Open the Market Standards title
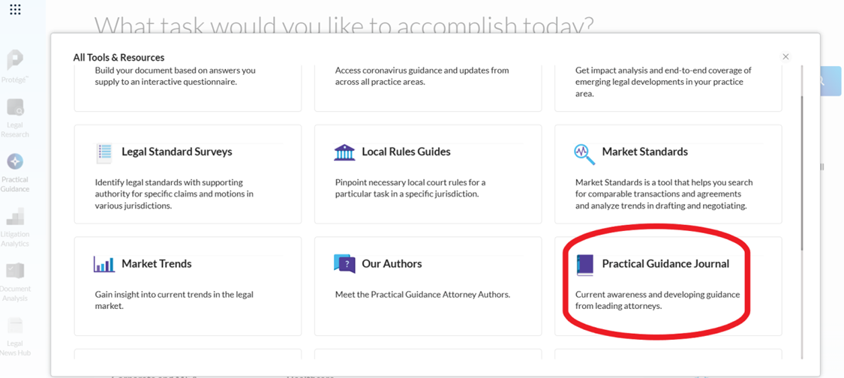844x378 pixels. click(645, 151)
